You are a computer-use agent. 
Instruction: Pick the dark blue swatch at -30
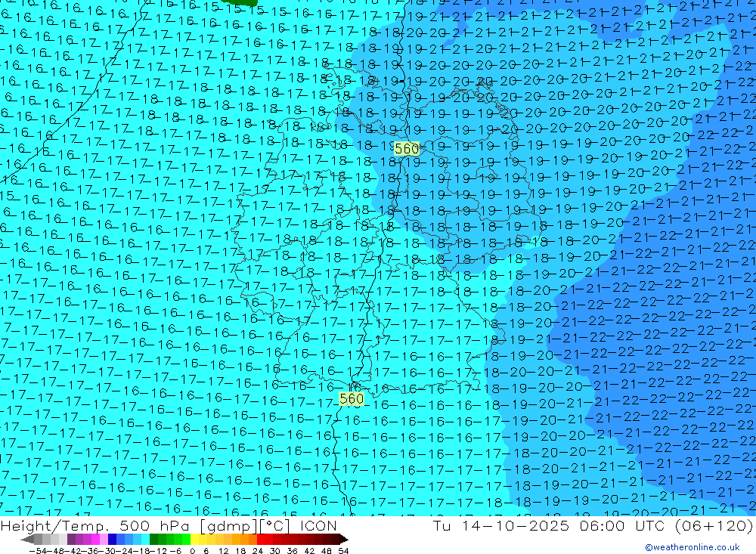coord(113,540)
